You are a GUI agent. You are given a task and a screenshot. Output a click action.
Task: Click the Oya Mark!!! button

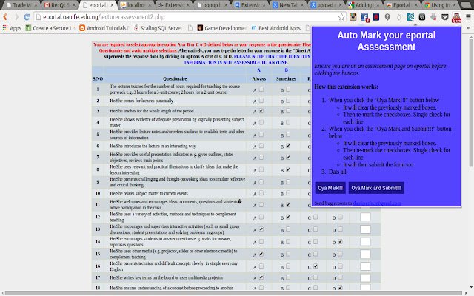330,188
